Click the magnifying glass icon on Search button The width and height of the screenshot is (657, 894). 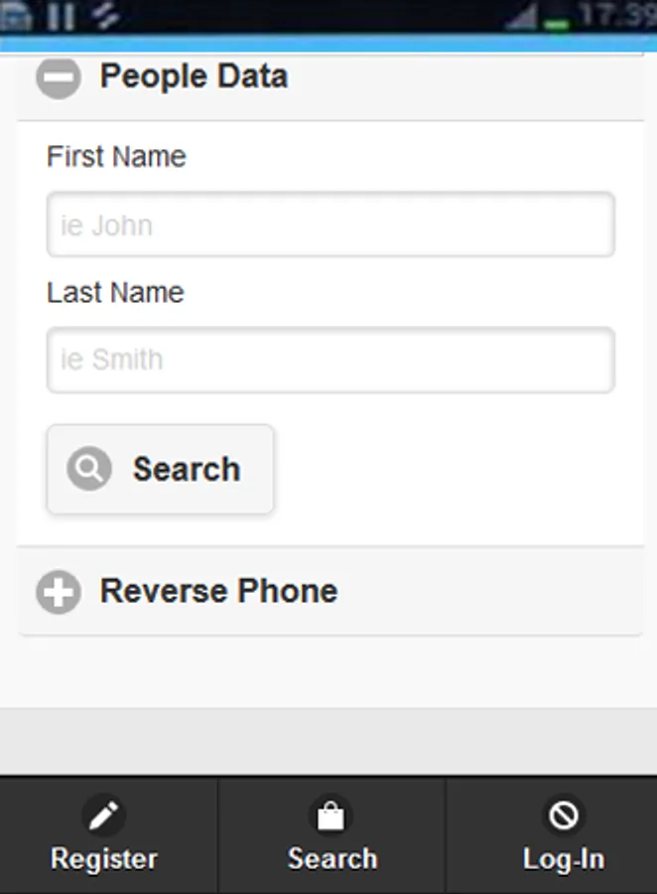[x=89, y=469]
